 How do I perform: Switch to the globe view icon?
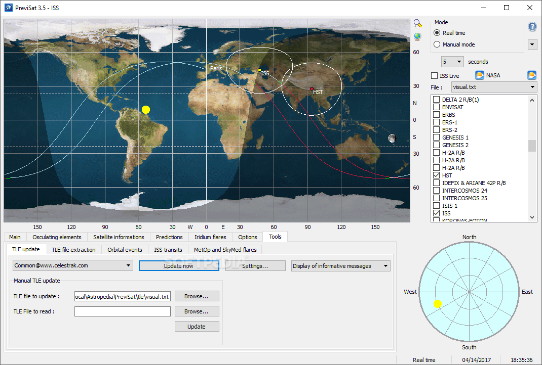pyautogui.click(x=417, y=36)
